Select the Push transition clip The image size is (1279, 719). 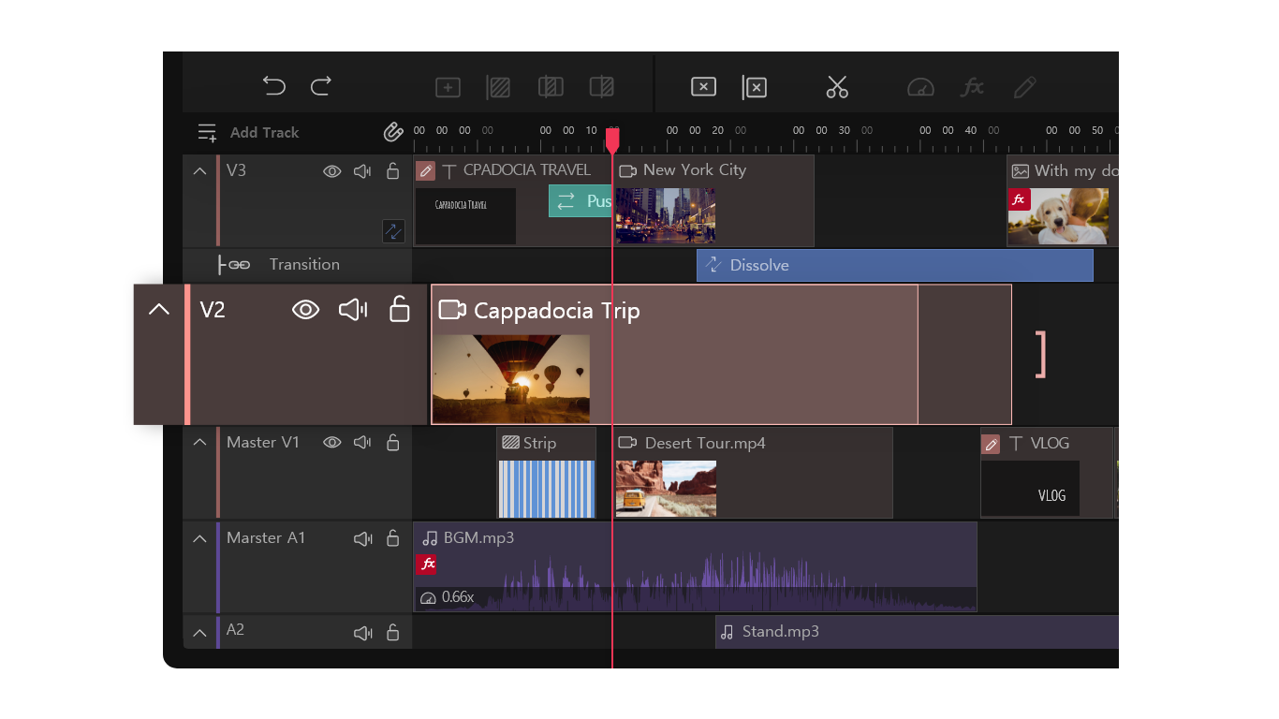[580, 200]
